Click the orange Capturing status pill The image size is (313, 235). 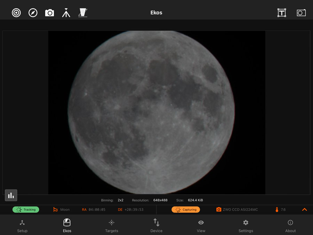pyautogui.click(x=186, y=210)
